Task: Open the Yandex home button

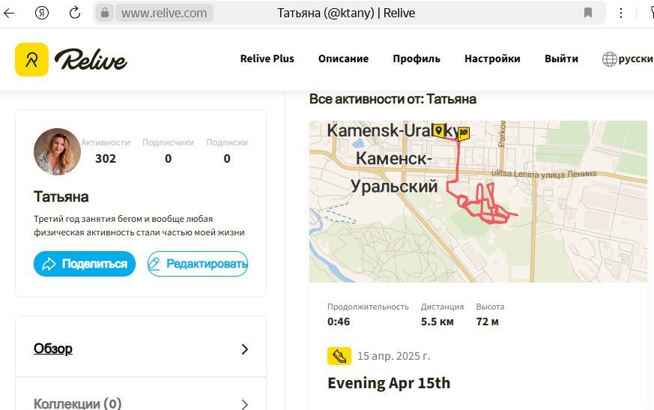Action: point(42,13)
